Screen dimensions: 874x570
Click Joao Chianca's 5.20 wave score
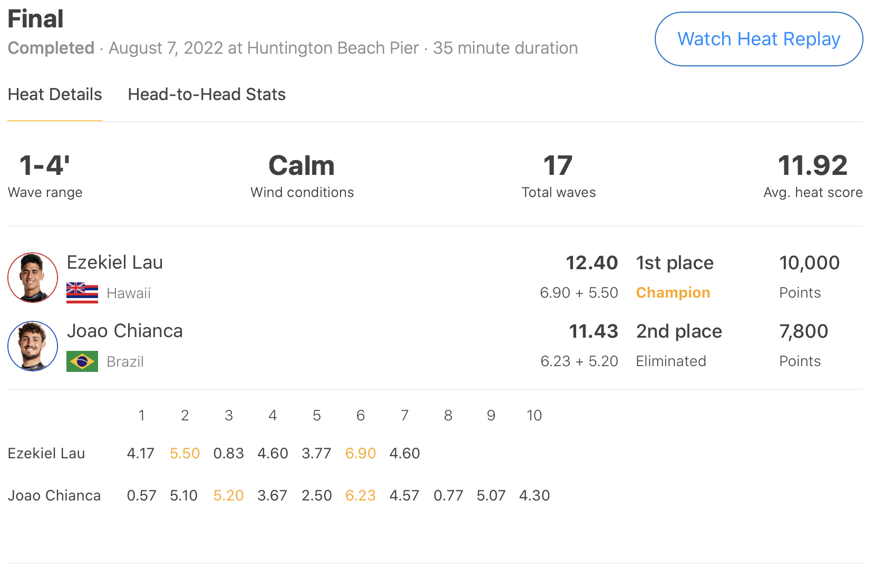[x=228, y=495]
